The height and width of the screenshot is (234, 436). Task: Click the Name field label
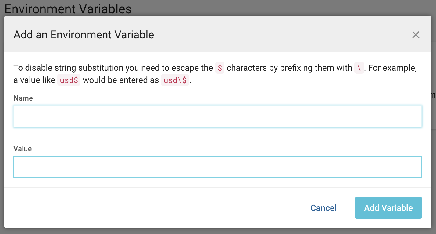23,98
